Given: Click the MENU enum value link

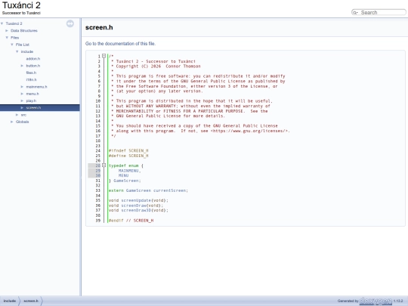Looking at the screenshot, I should pyautogui.click(x=124, y=175).
